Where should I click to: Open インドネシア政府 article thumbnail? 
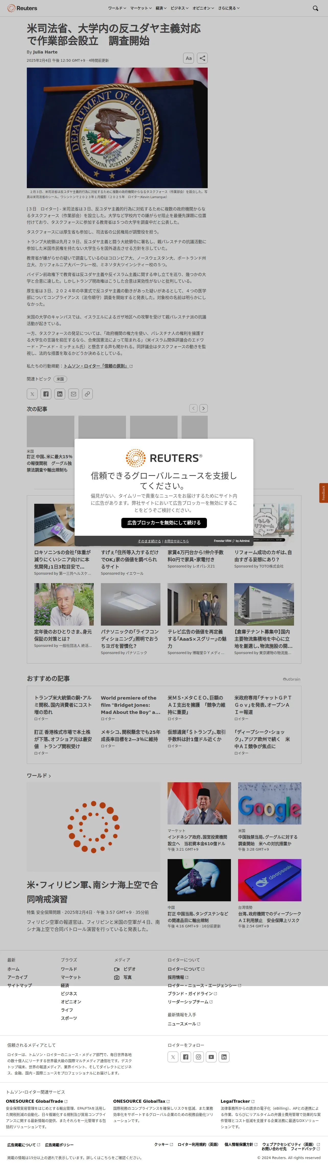(199, 803)
